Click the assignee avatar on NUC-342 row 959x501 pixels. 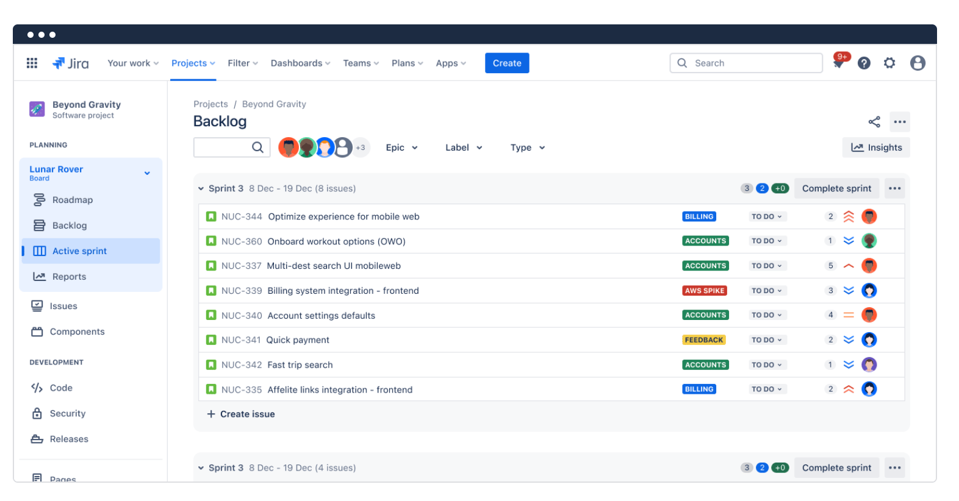[869, 364]
